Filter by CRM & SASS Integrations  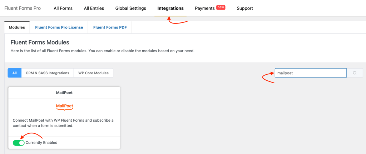pyautogui.click(x=48, y=73)
